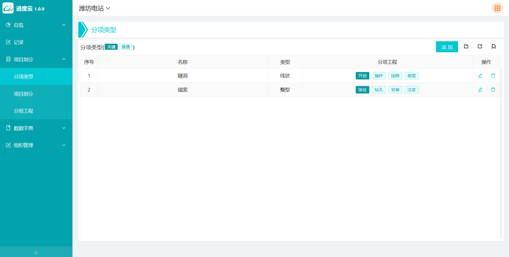Expand the 总览 sidebar menu
Viewport: 509px width, 257px height.
click(36, 25)
